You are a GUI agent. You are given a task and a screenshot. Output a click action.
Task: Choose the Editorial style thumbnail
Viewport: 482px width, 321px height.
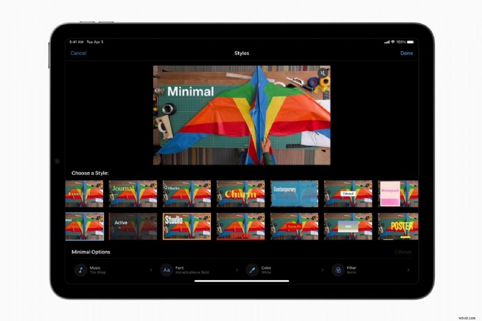pos(348,194)
